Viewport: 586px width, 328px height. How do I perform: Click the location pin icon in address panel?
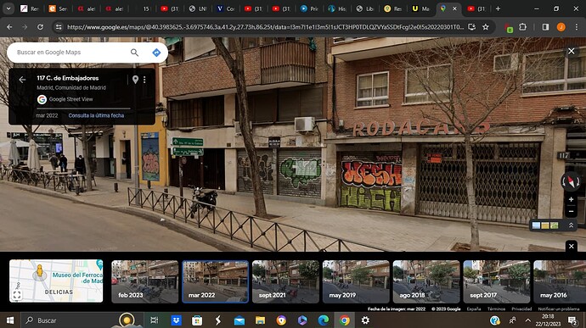[135, 79]
